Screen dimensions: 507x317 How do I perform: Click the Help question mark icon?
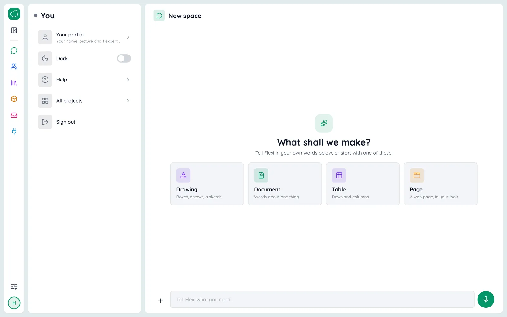click(x=45, y=80)
